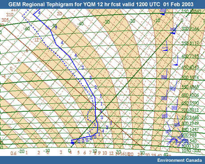Click the 0.6 mixing ratio label

click(x=13, y=153)
